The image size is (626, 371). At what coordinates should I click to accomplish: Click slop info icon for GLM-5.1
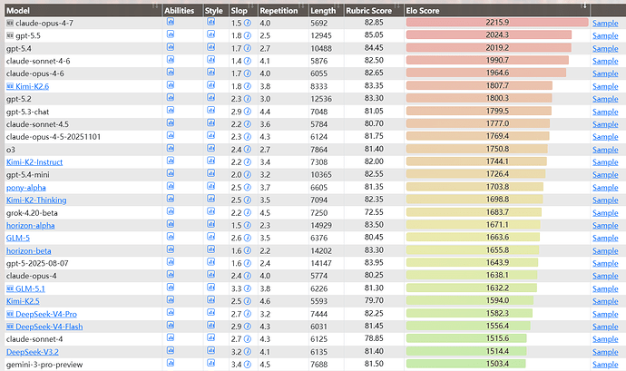[248, 288]
